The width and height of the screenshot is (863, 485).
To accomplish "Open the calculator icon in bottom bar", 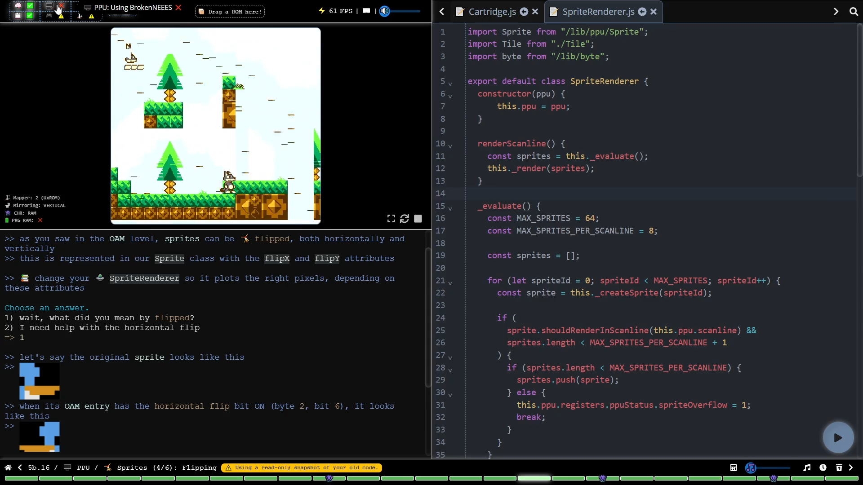I will (x=734, y=467).
